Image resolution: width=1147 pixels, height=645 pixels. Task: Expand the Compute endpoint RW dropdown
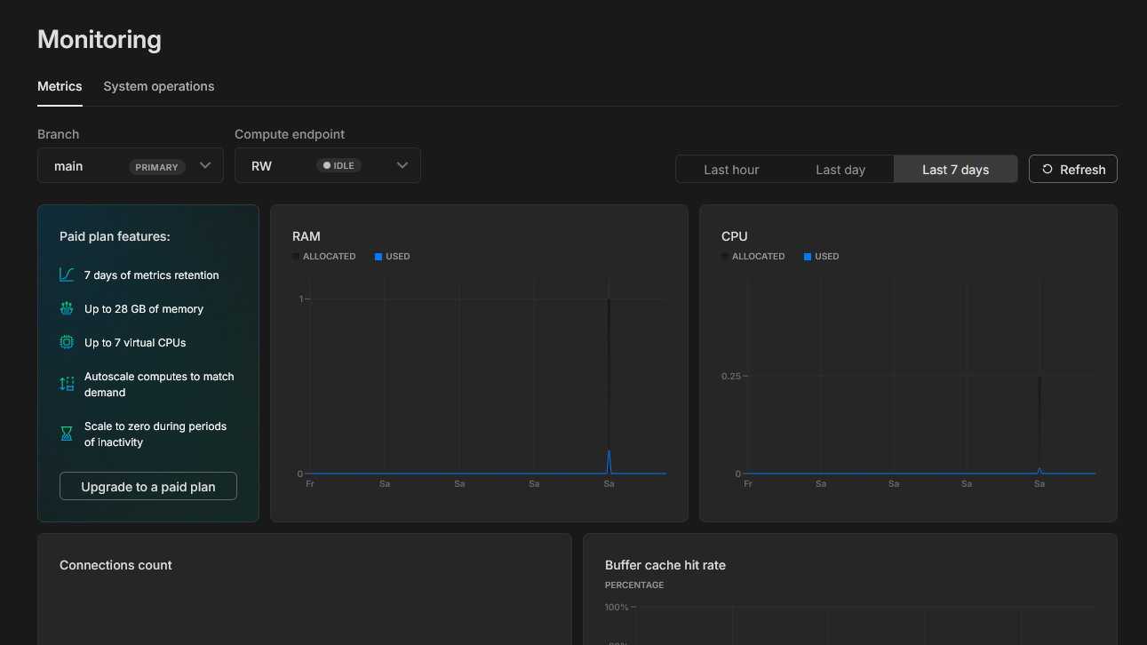(328, 166)
